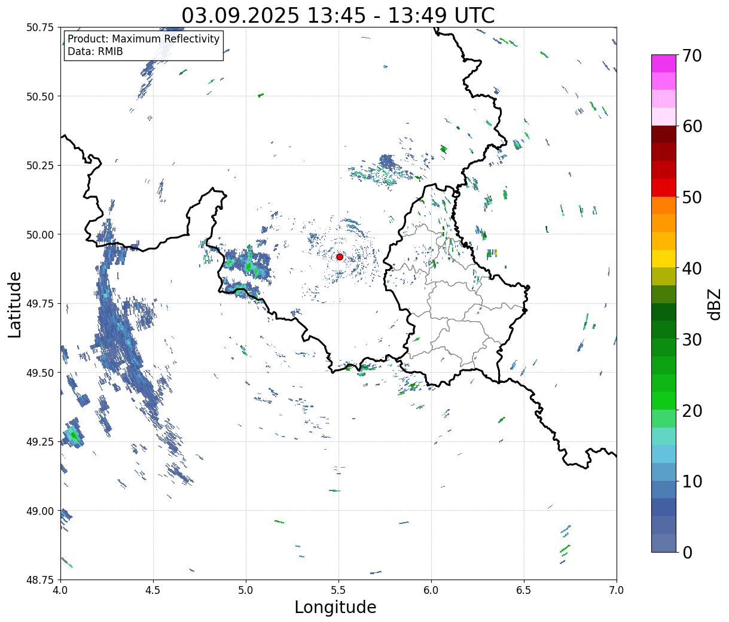Click the latitude tick label 49.25
This screenshot has width=729, height=622.
41,442
